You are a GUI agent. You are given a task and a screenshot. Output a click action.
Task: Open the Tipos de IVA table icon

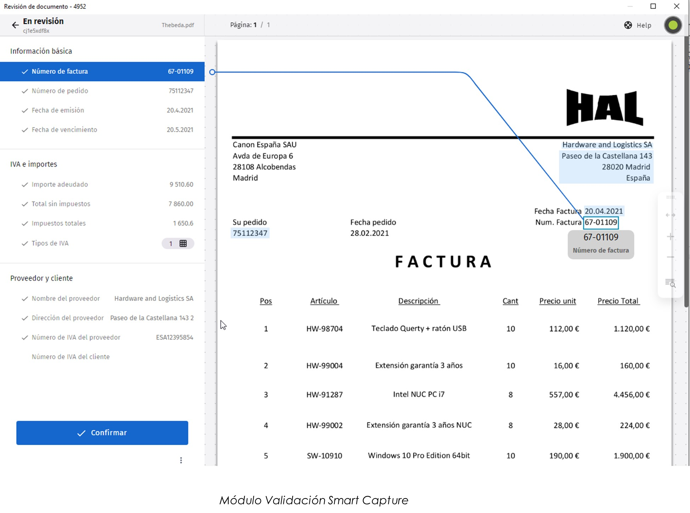pos(183,244)
